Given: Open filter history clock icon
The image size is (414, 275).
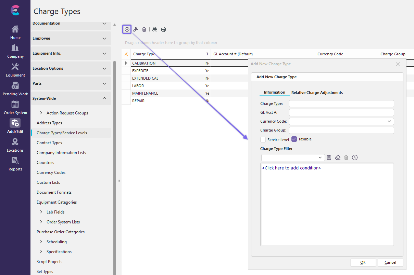Looking at the screenshot, I should point(355,157).
